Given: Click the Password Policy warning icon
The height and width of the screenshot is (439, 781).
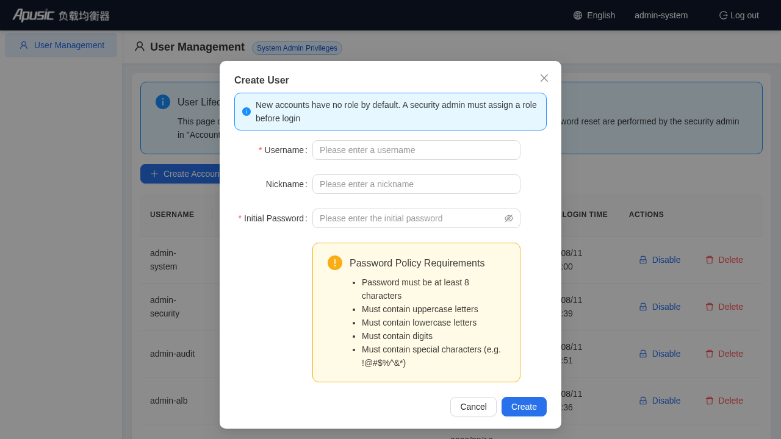Looking at the screenshot, I should point(335,263).
